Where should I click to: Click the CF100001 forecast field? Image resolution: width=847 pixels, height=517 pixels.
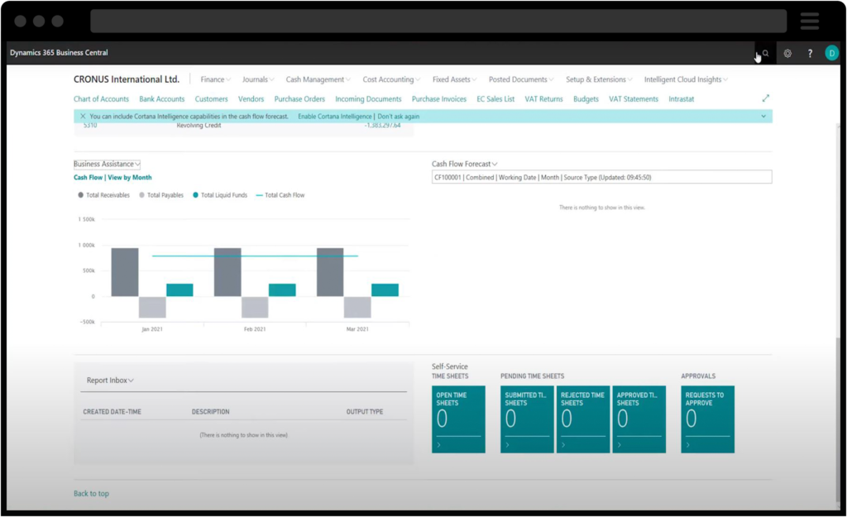(602, 177)
